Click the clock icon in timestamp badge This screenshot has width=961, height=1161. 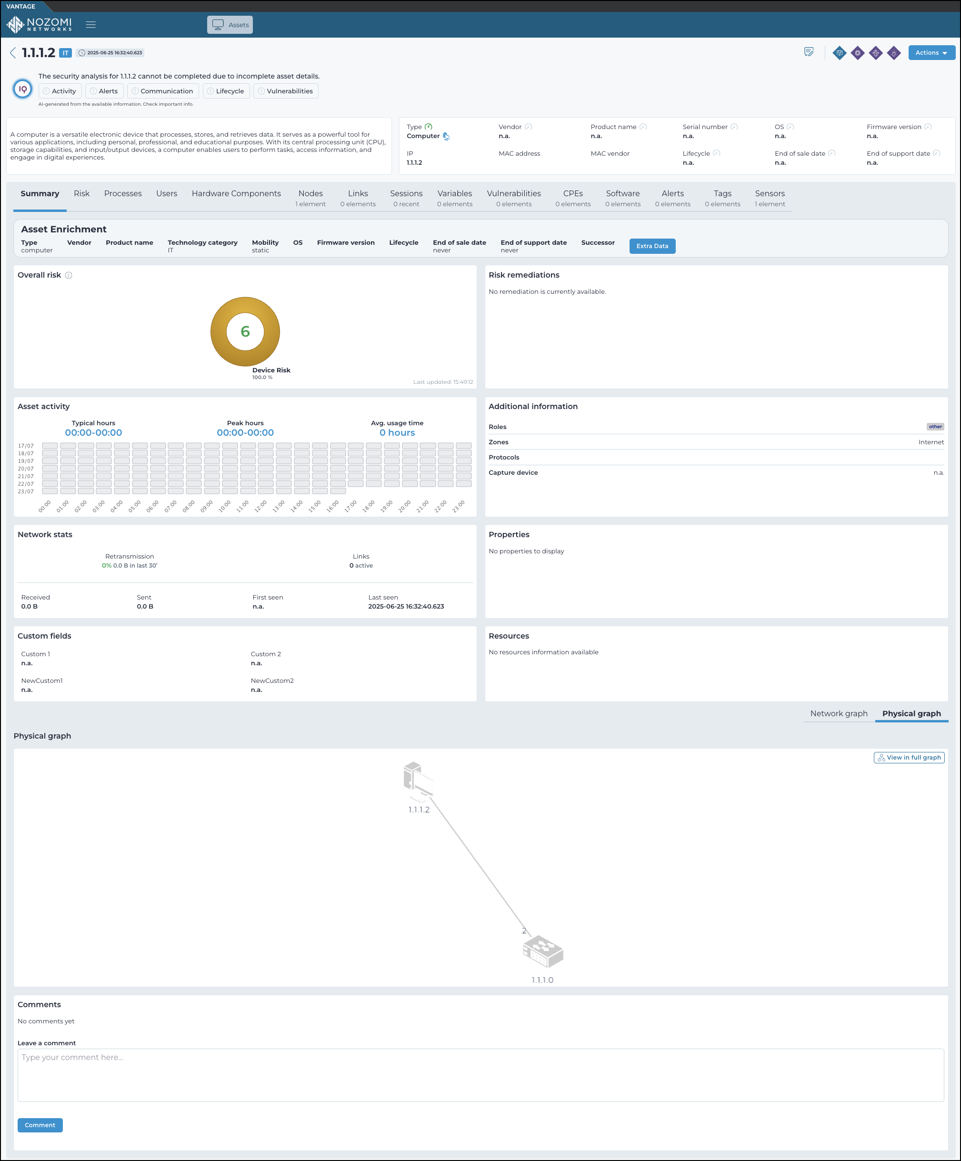(82, 53)
